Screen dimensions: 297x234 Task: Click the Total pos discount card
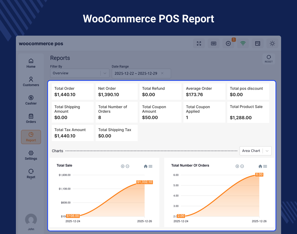click(x=248, y=91)
